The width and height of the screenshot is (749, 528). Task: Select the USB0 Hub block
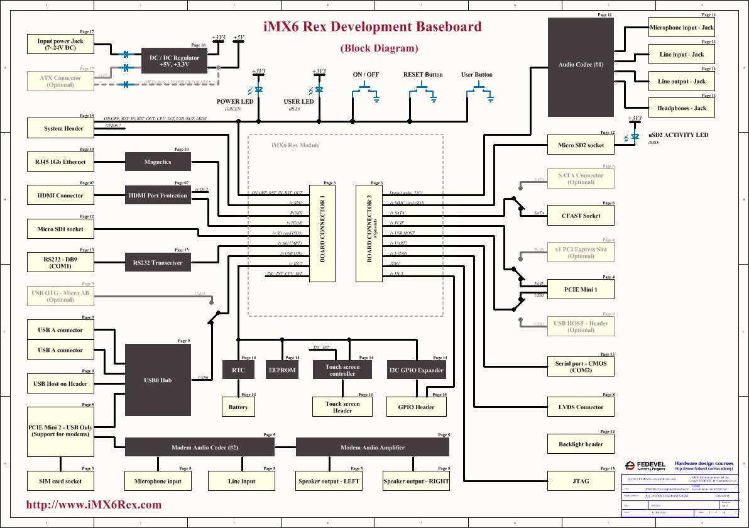click(158, 380)
